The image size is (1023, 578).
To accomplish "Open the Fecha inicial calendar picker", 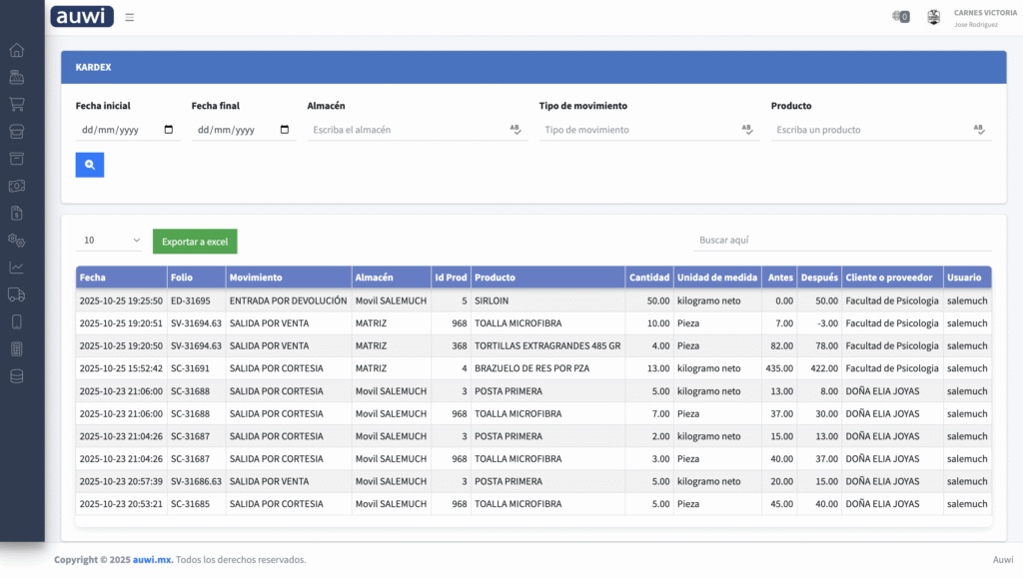I will tap(168, 130).
